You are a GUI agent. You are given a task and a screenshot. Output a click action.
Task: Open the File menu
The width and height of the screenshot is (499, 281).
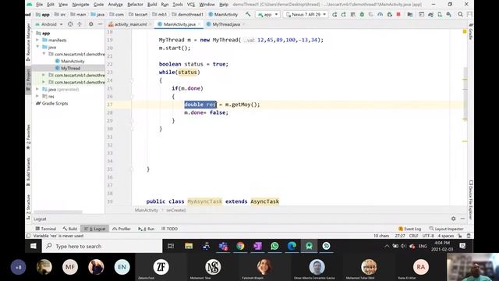pyautogui.click(x=40, y=5)
